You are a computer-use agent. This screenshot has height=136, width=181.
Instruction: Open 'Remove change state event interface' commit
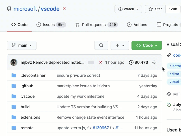(x=90, y=117)
